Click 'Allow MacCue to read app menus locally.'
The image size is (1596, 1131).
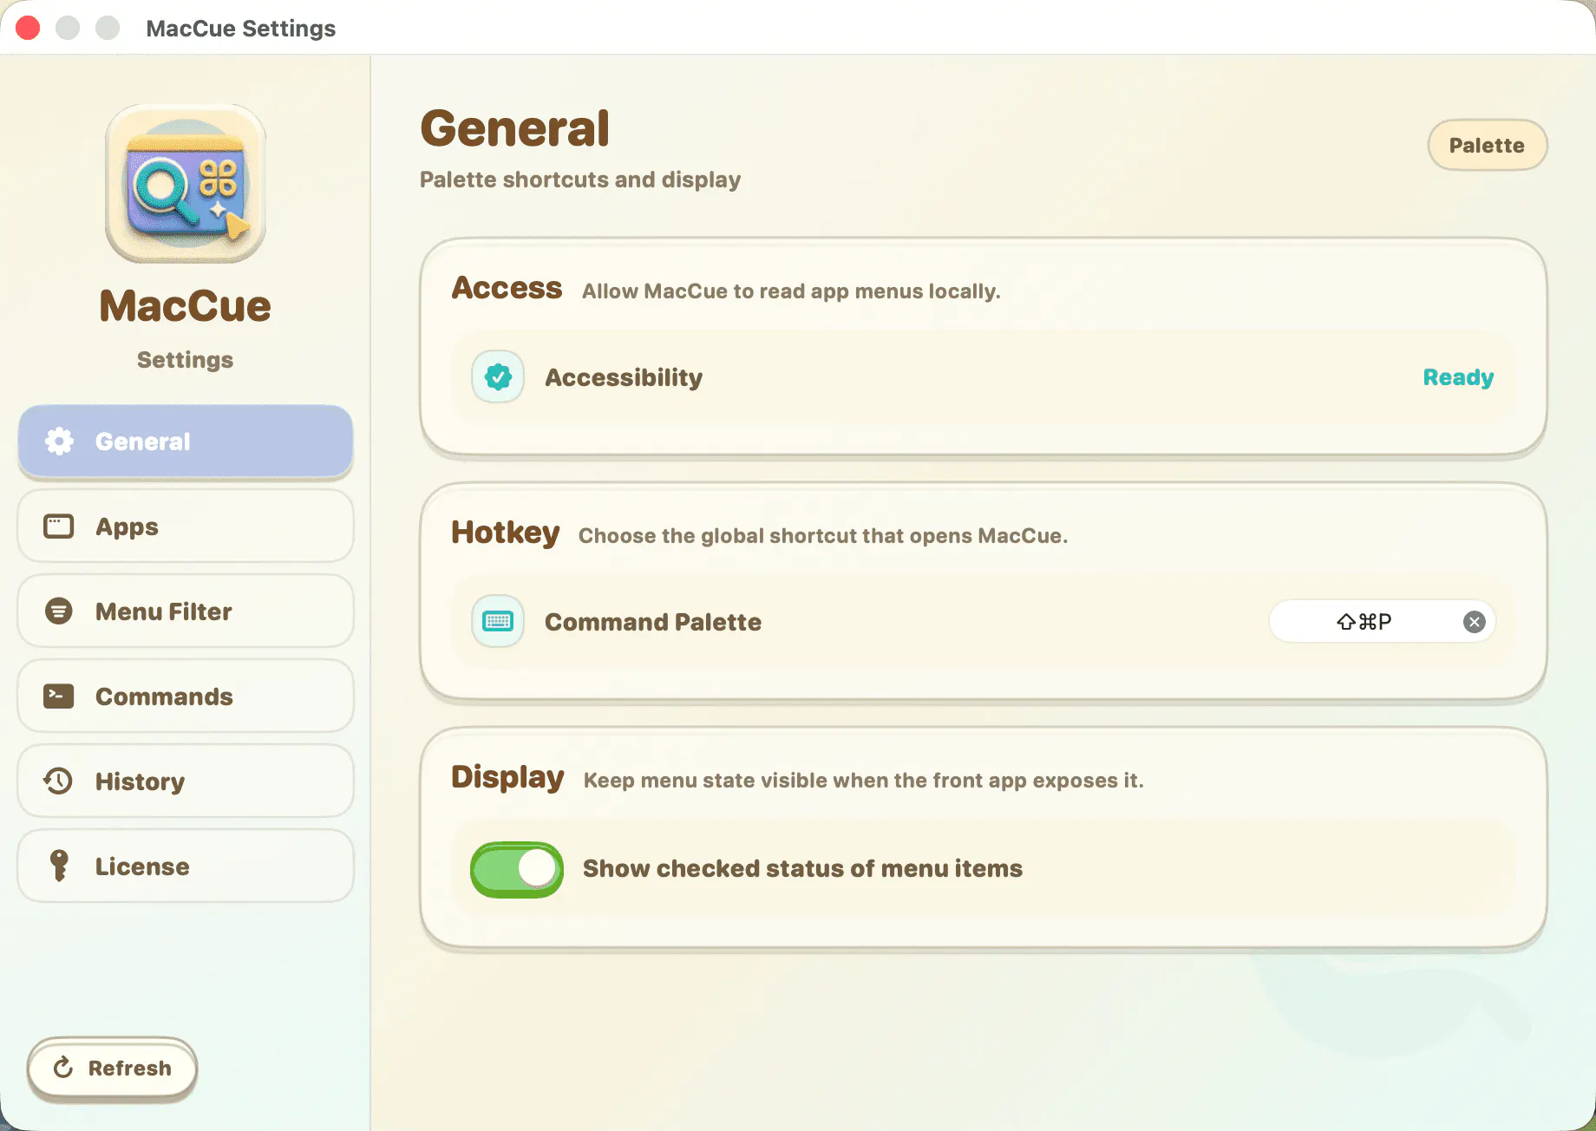791,291
